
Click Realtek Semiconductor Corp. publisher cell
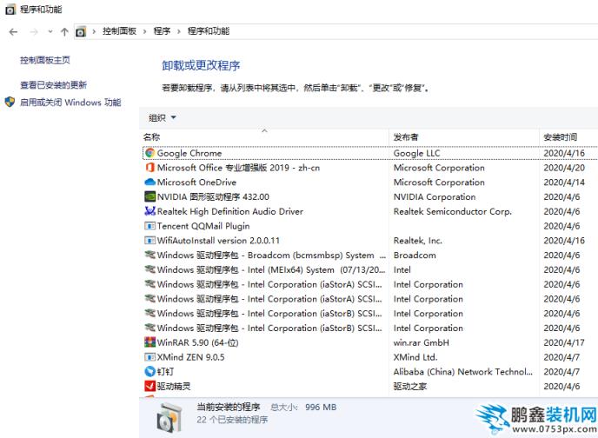[452, 211]
